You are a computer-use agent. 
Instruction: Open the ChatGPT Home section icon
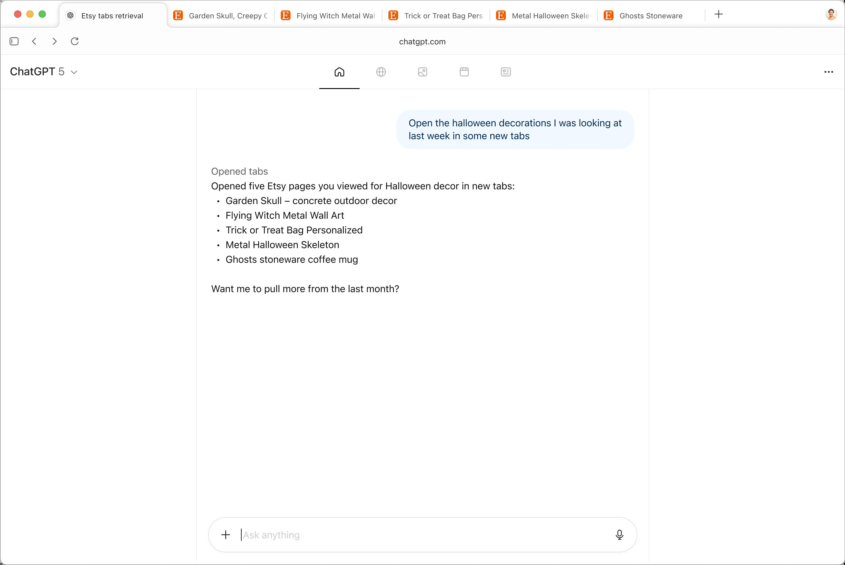[339, 72]
